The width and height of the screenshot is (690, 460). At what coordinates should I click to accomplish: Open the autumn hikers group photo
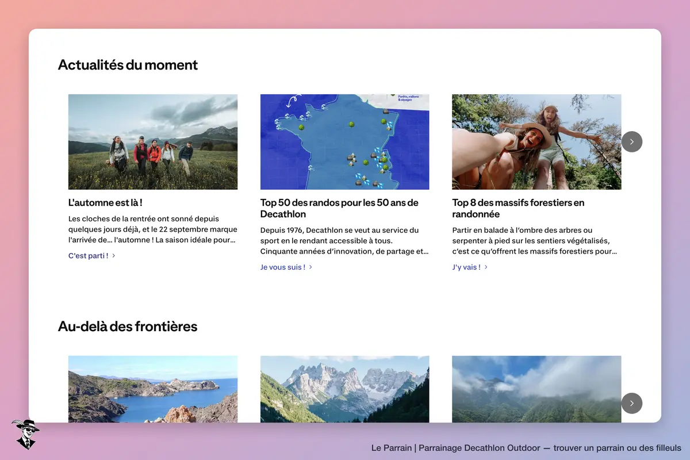(x=153, y=142)
